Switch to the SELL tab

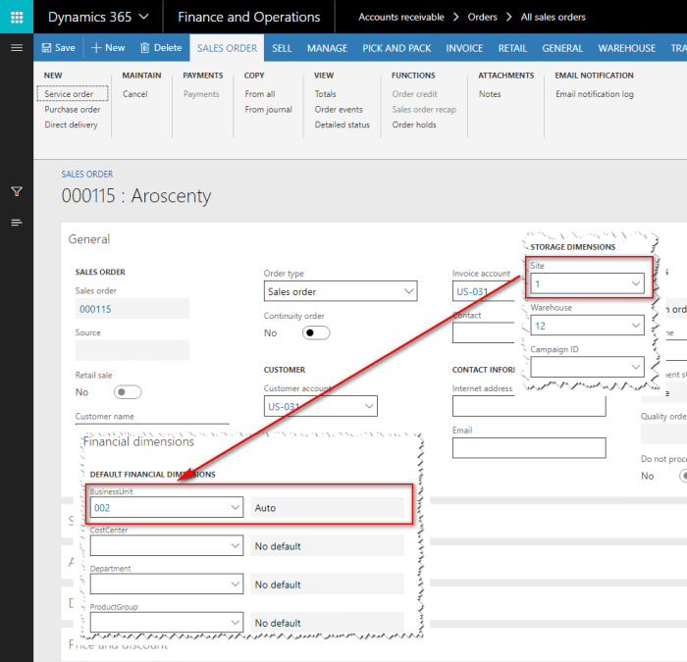click(282, 48)
